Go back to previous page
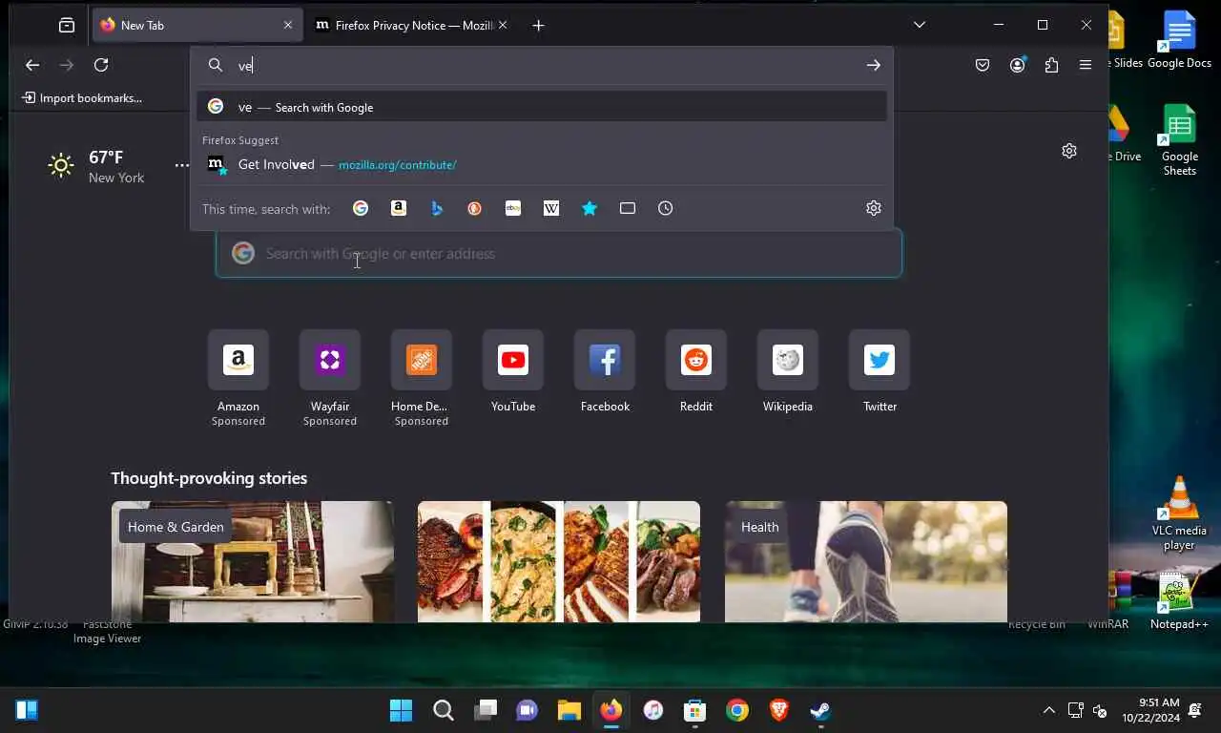Image resolution: width=1221 pixels, height=733 pixels. [32, 65]
